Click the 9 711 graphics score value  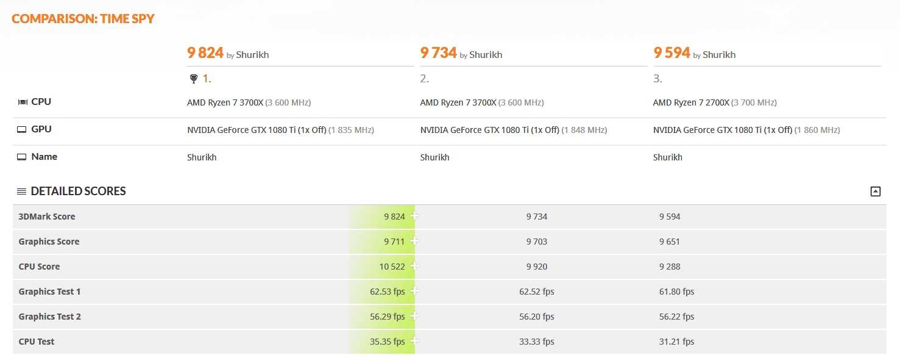tap(394, 242)
